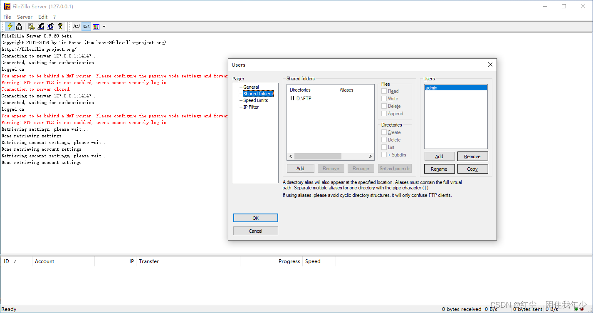Click 'Done retrieving settings' log line

pos(31,136)
